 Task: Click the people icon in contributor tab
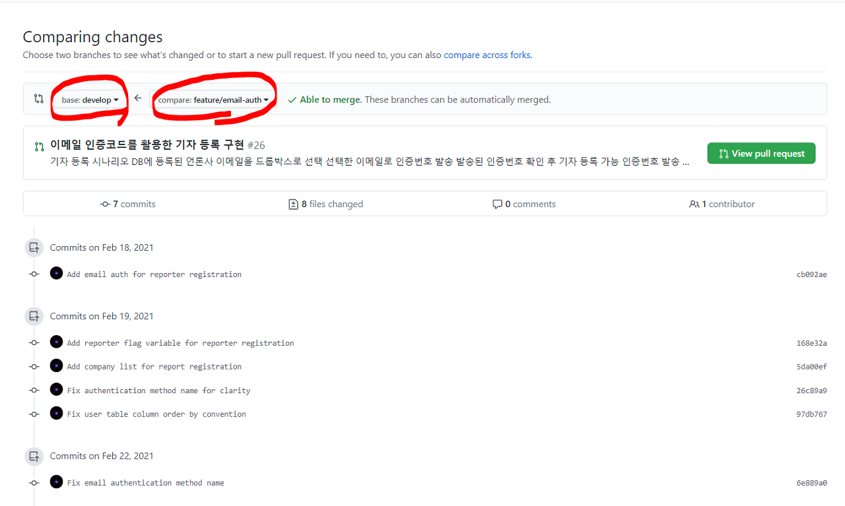pos(694,205)
